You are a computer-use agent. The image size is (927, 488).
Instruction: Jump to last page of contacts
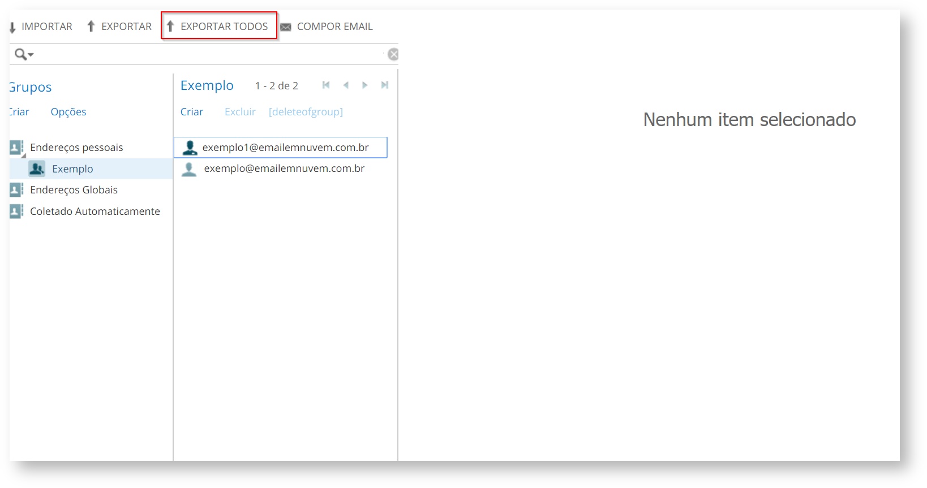385,85
